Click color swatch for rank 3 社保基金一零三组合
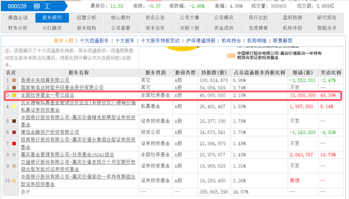Viewport: 349px width, 199px height. [x=14, y=95]
